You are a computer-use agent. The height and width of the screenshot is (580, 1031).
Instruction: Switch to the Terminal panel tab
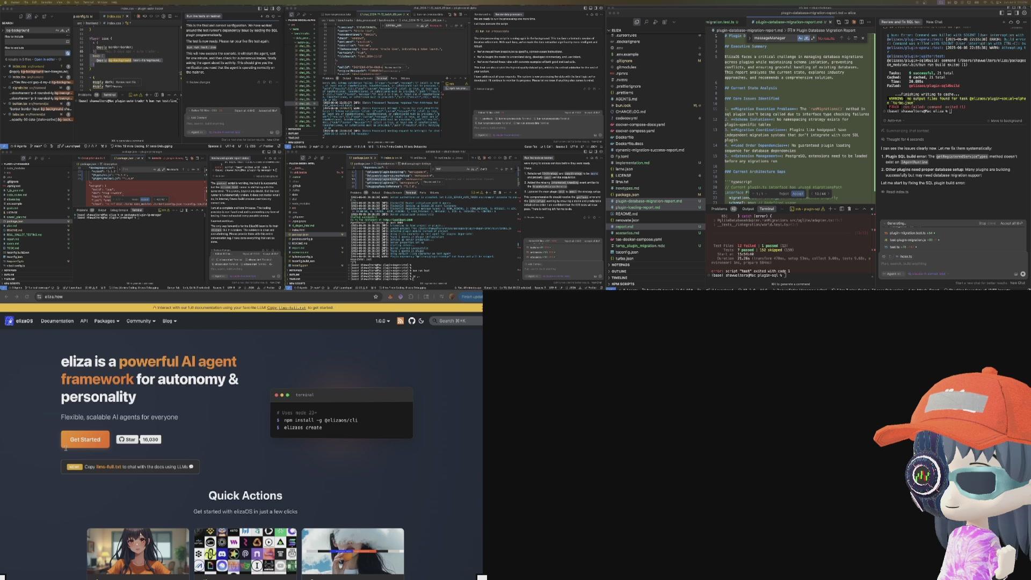766,209
